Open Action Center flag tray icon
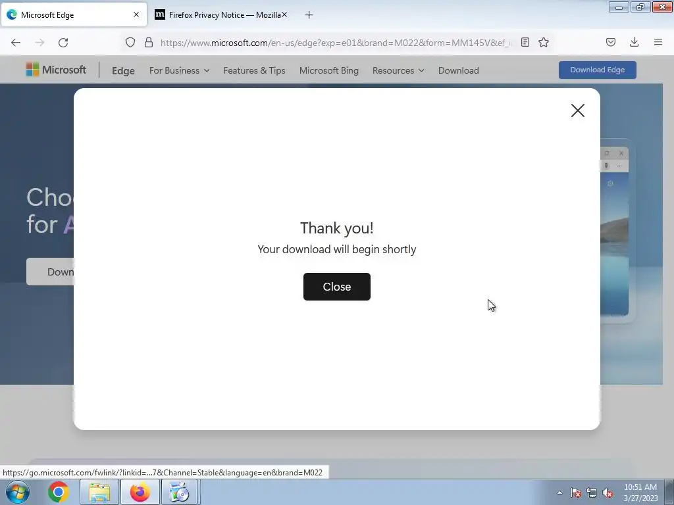 576,493
